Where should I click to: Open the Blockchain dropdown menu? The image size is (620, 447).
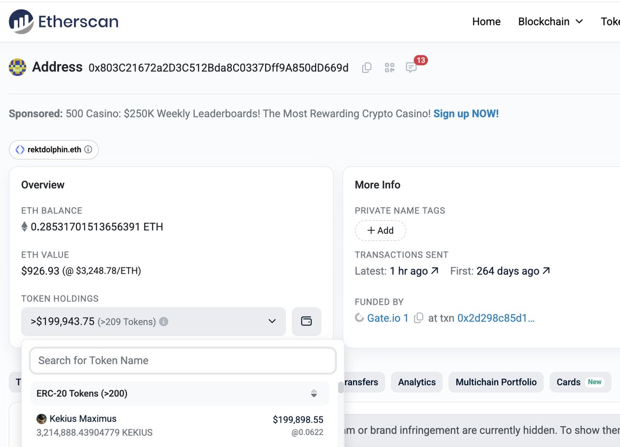(x=550, y=21)
